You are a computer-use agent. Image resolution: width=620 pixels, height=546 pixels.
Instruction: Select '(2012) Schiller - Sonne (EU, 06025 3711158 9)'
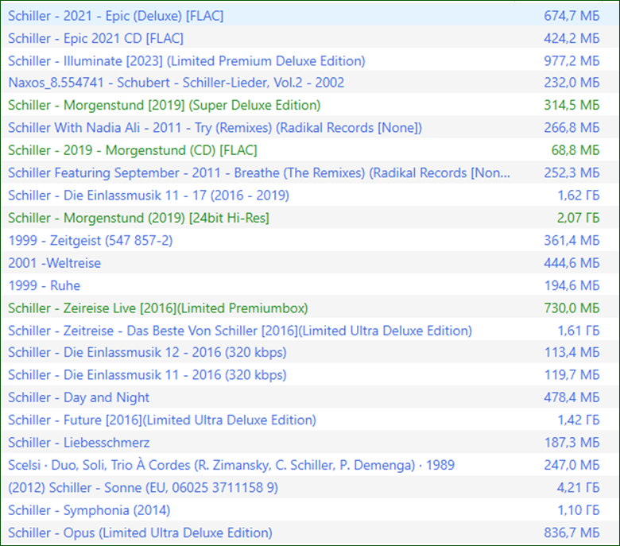tap(143, 487)
